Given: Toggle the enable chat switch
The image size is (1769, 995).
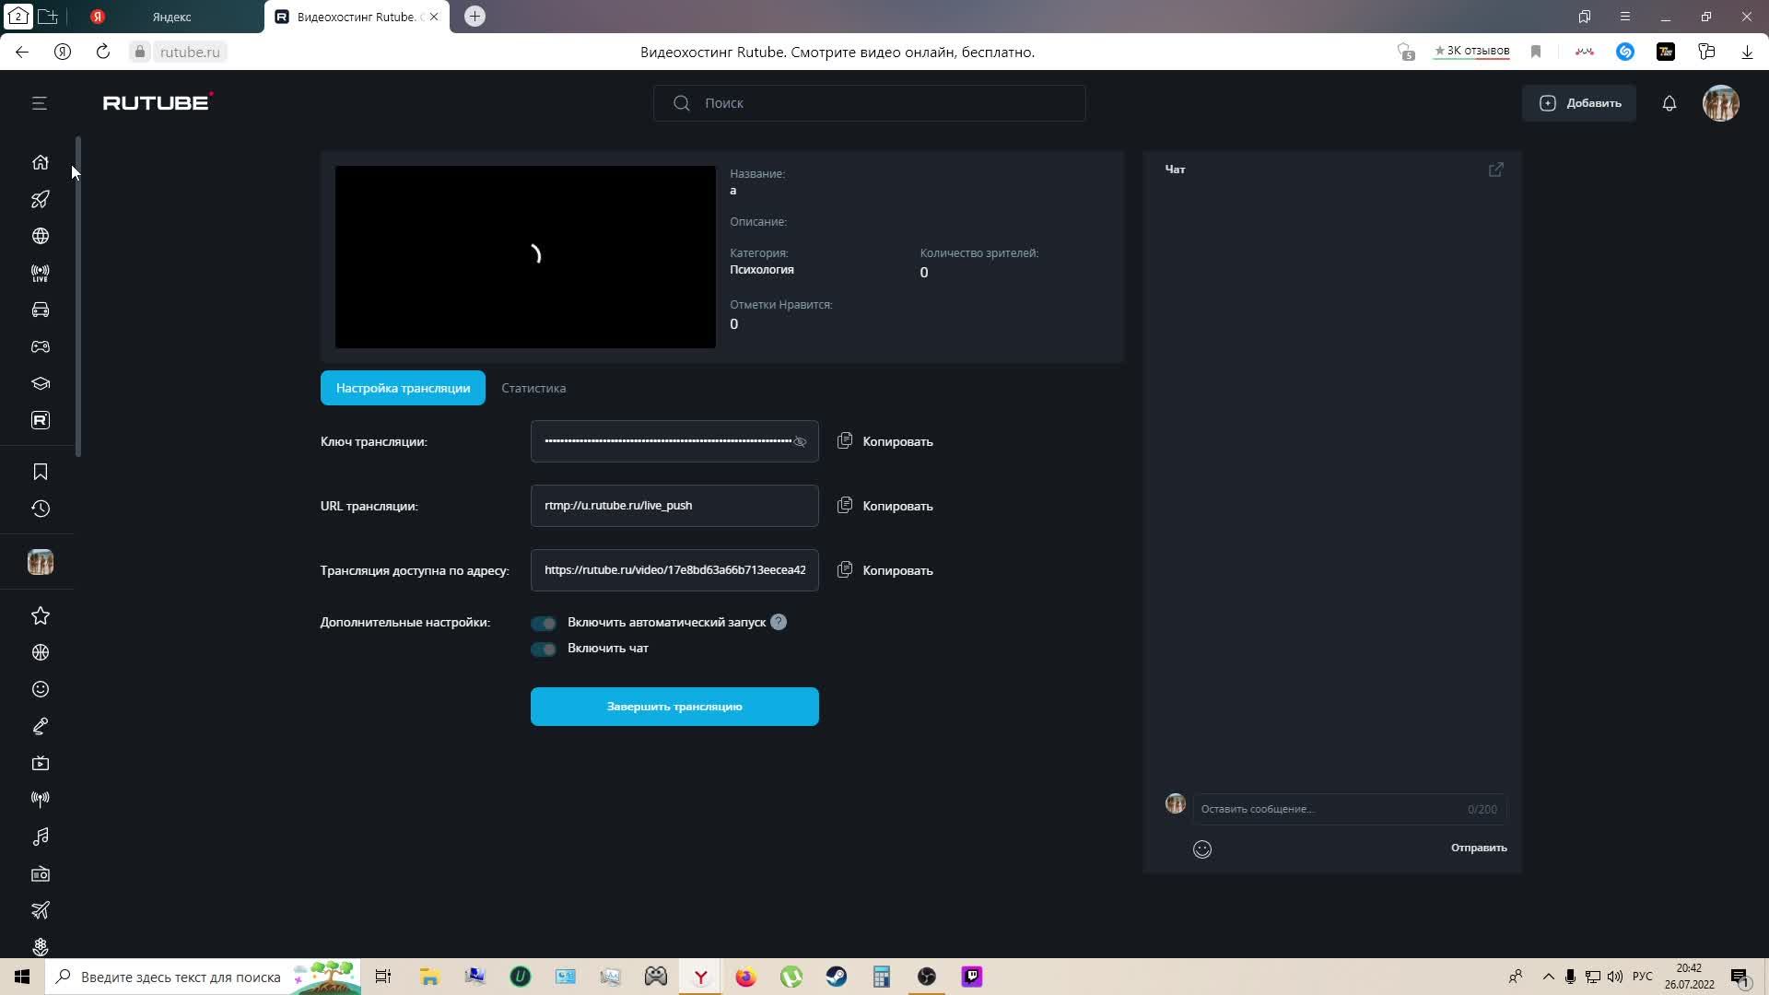Looking at the screenshot, I should coord(544,650).
